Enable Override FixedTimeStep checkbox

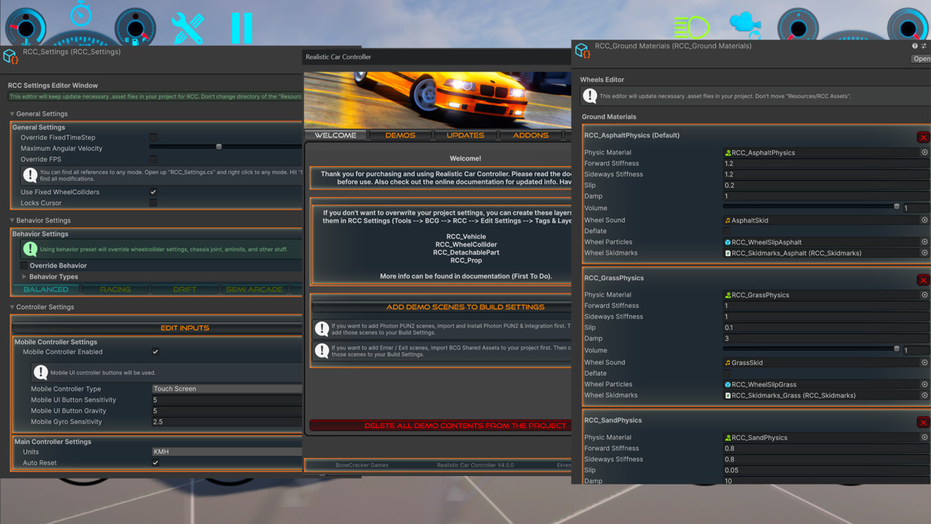153,137
